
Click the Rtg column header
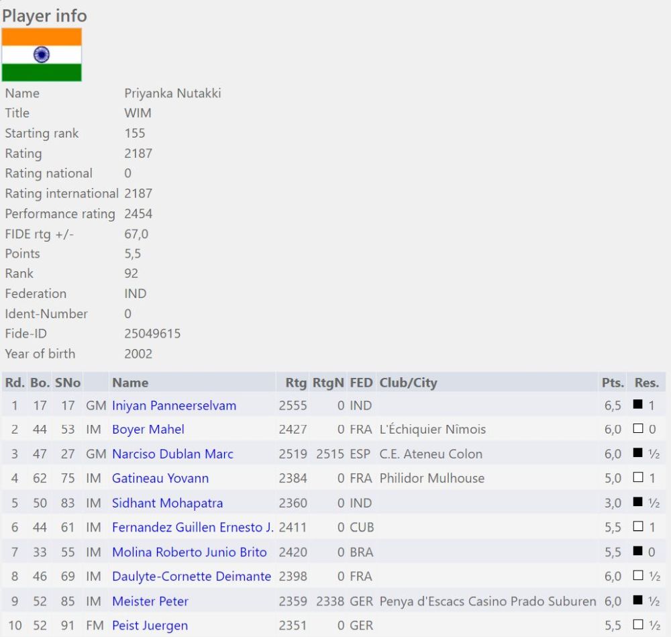click(296, 383)
